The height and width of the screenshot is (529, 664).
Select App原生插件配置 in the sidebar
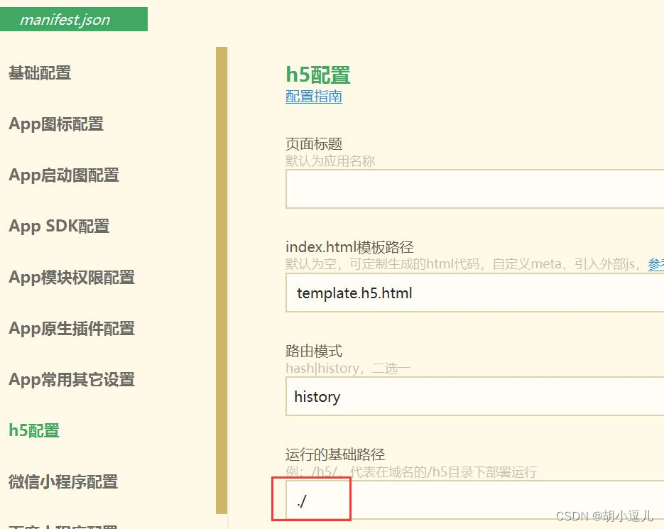71,329
